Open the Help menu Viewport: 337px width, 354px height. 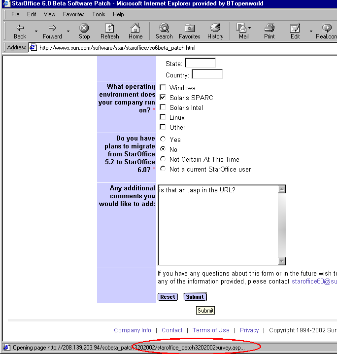tap(118, 14)
